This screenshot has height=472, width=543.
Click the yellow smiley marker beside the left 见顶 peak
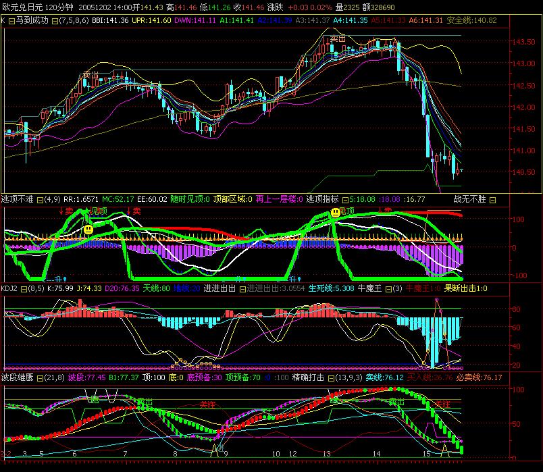[x=88, y=229]
